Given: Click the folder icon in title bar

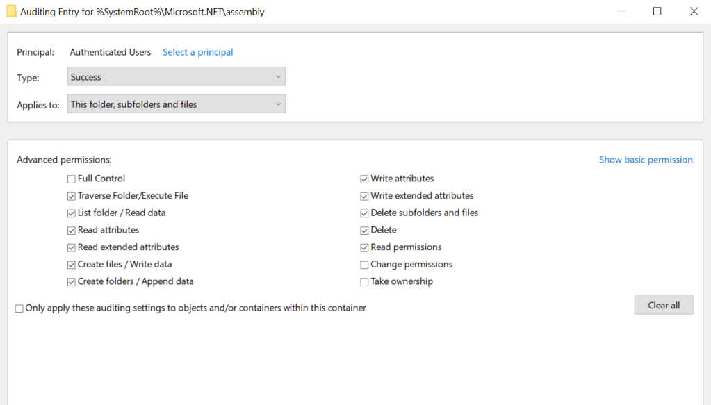Looking at the screenshot, I should 11,11.
